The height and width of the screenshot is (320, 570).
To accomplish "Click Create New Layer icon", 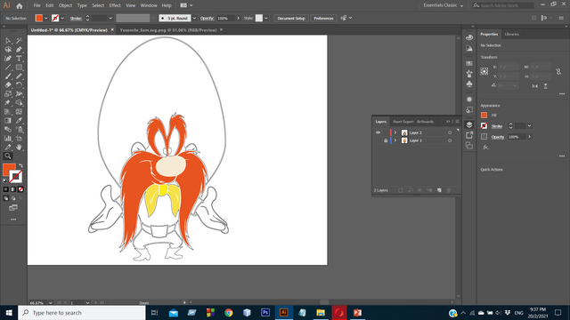I will pos(439,190).
